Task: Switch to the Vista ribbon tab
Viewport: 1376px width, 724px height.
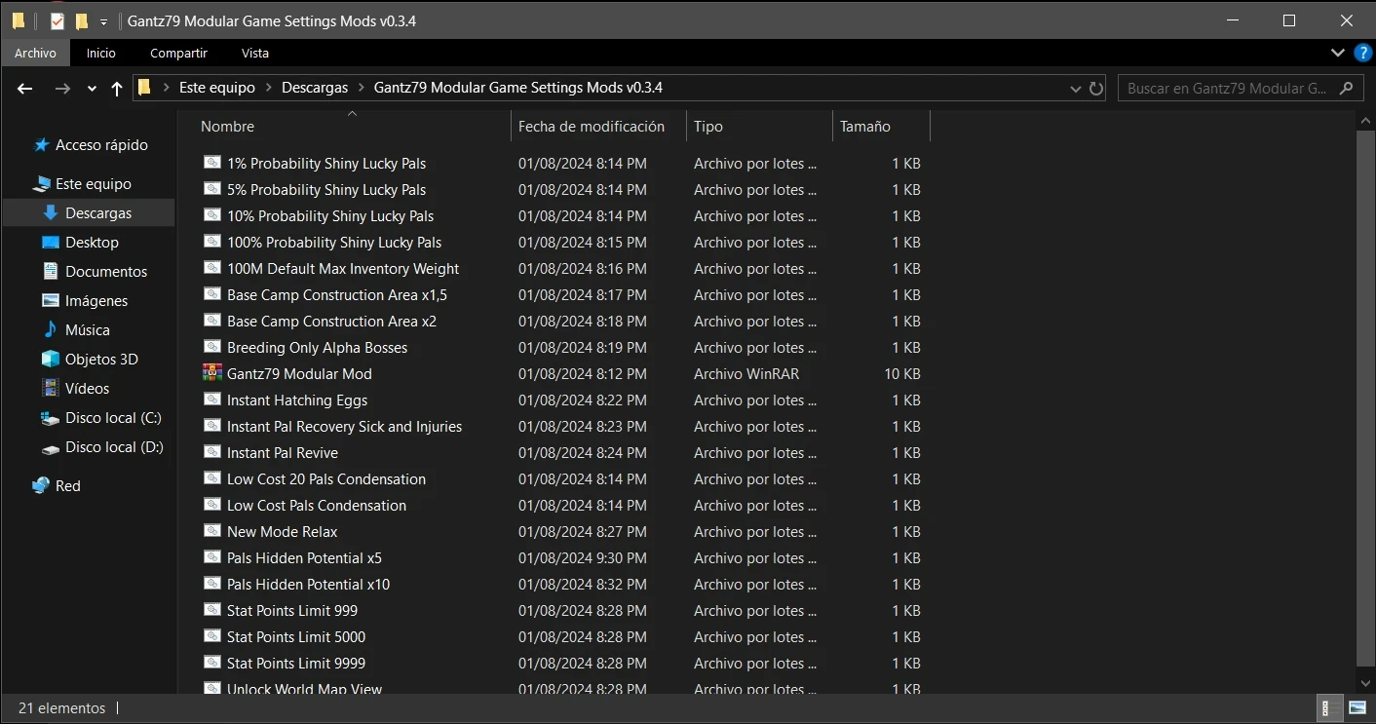Action: (255, 53)
